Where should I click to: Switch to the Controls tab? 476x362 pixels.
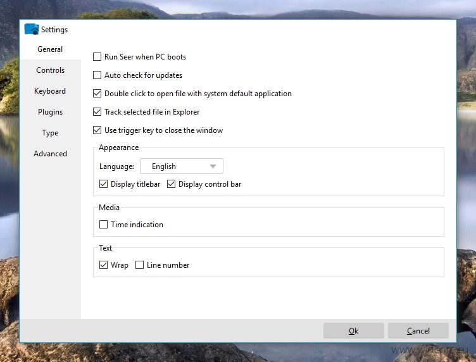tap(50, 70)
